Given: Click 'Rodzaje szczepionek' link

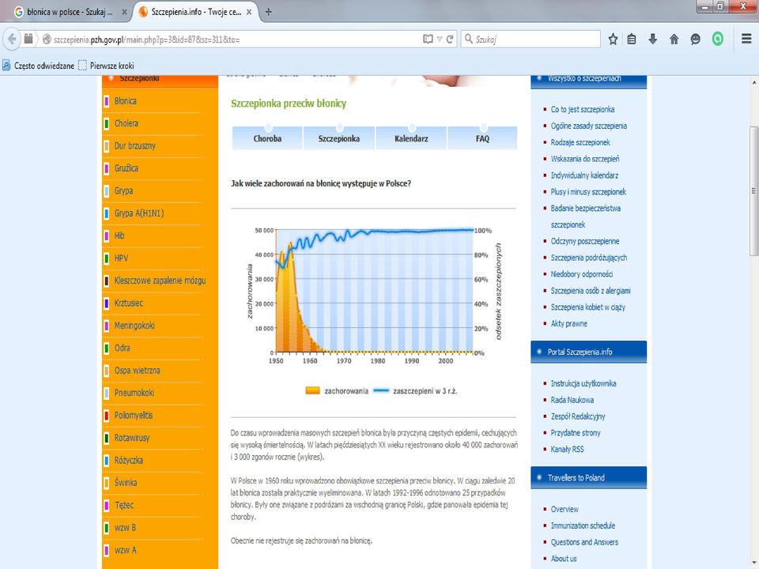Looking at the screenshot, I should [x=580, y=142].
